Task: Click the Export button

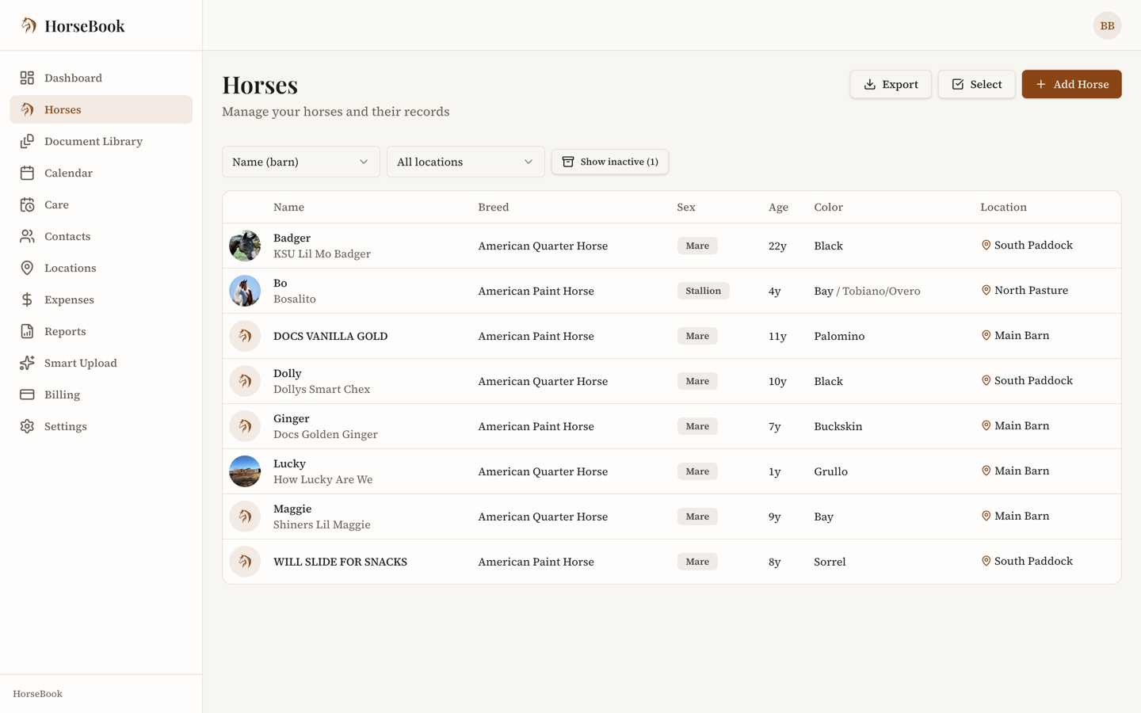Action: click(x=891, y=84)
